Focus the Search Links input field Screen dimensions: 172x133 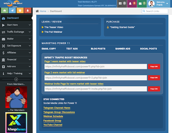[x=155, y=11]
